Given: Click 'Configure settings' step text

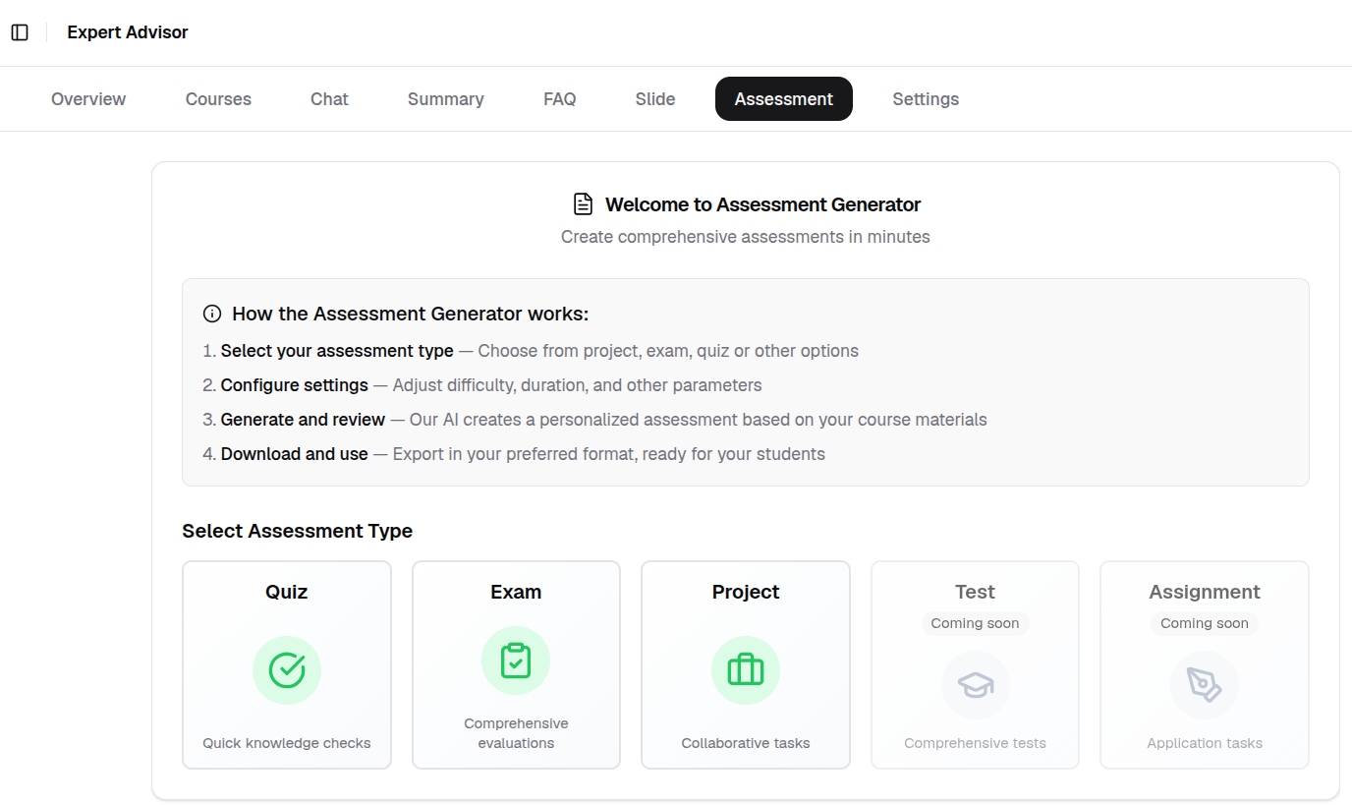Looking at the screenshot, I should [x=294, y=385].
